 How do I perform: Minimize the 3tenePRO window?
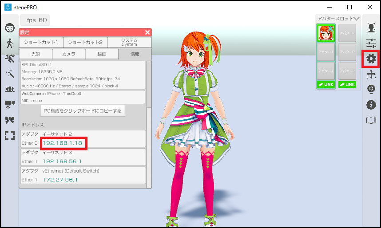(x=329, y=7)
